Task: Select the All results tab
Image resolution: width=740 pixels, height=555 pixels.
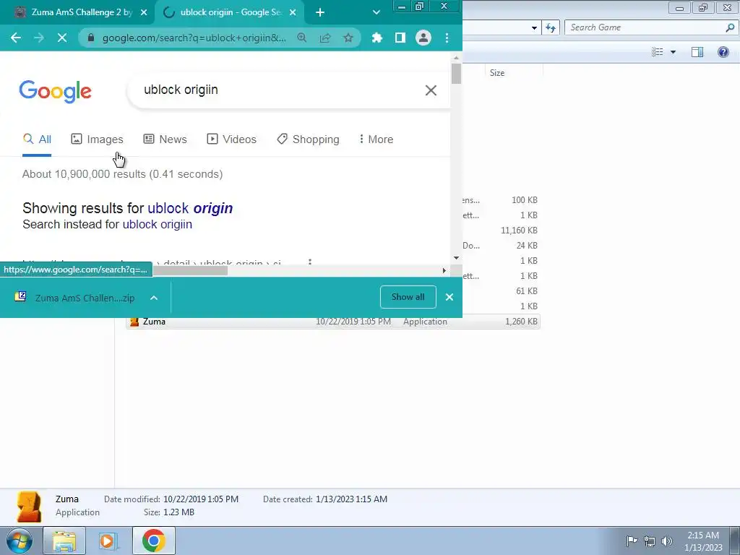Action: tap(37, 139)
